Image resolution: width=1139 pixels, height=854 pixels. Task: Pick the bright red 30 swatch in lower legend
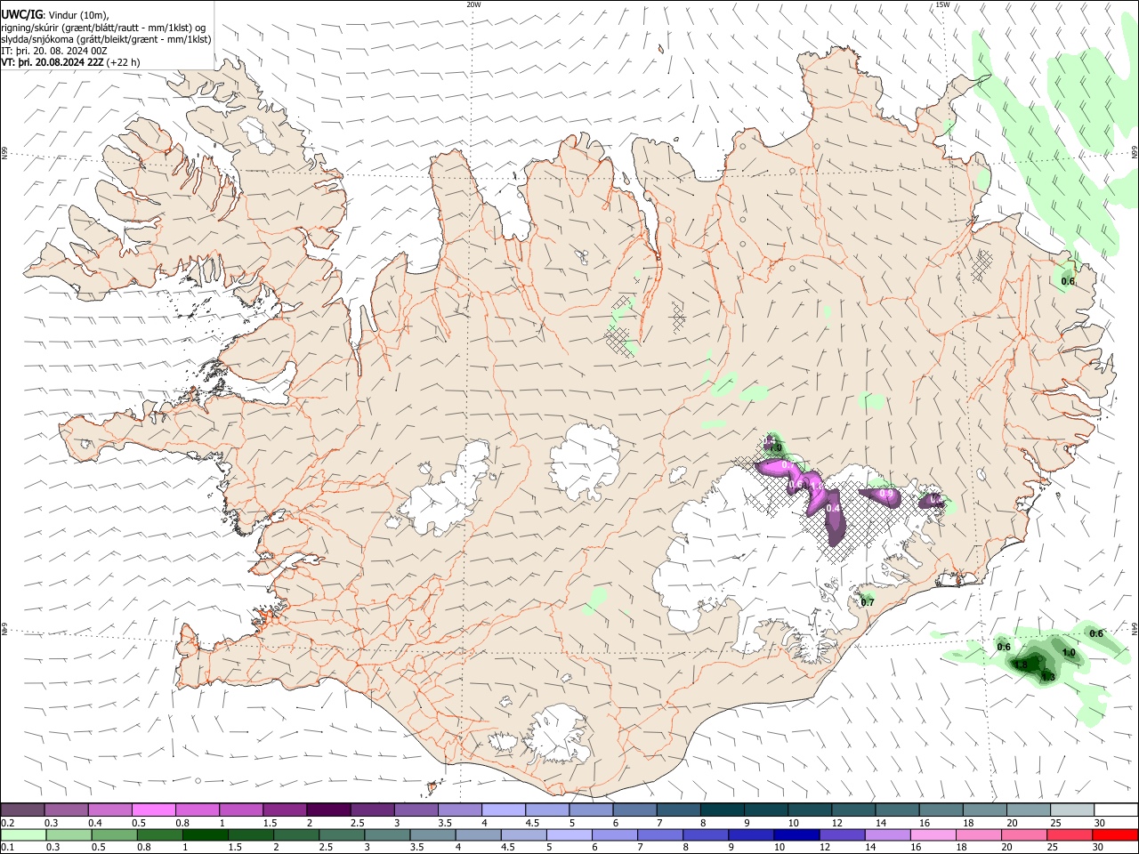coord(1113,835)
